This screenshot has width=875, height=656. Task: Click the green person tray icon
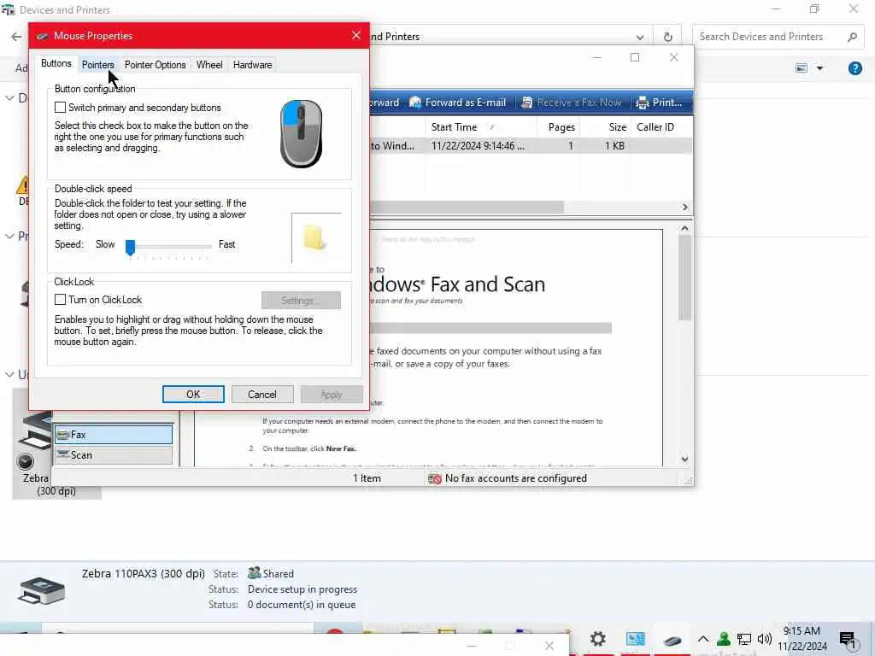(x=723, y=639)
